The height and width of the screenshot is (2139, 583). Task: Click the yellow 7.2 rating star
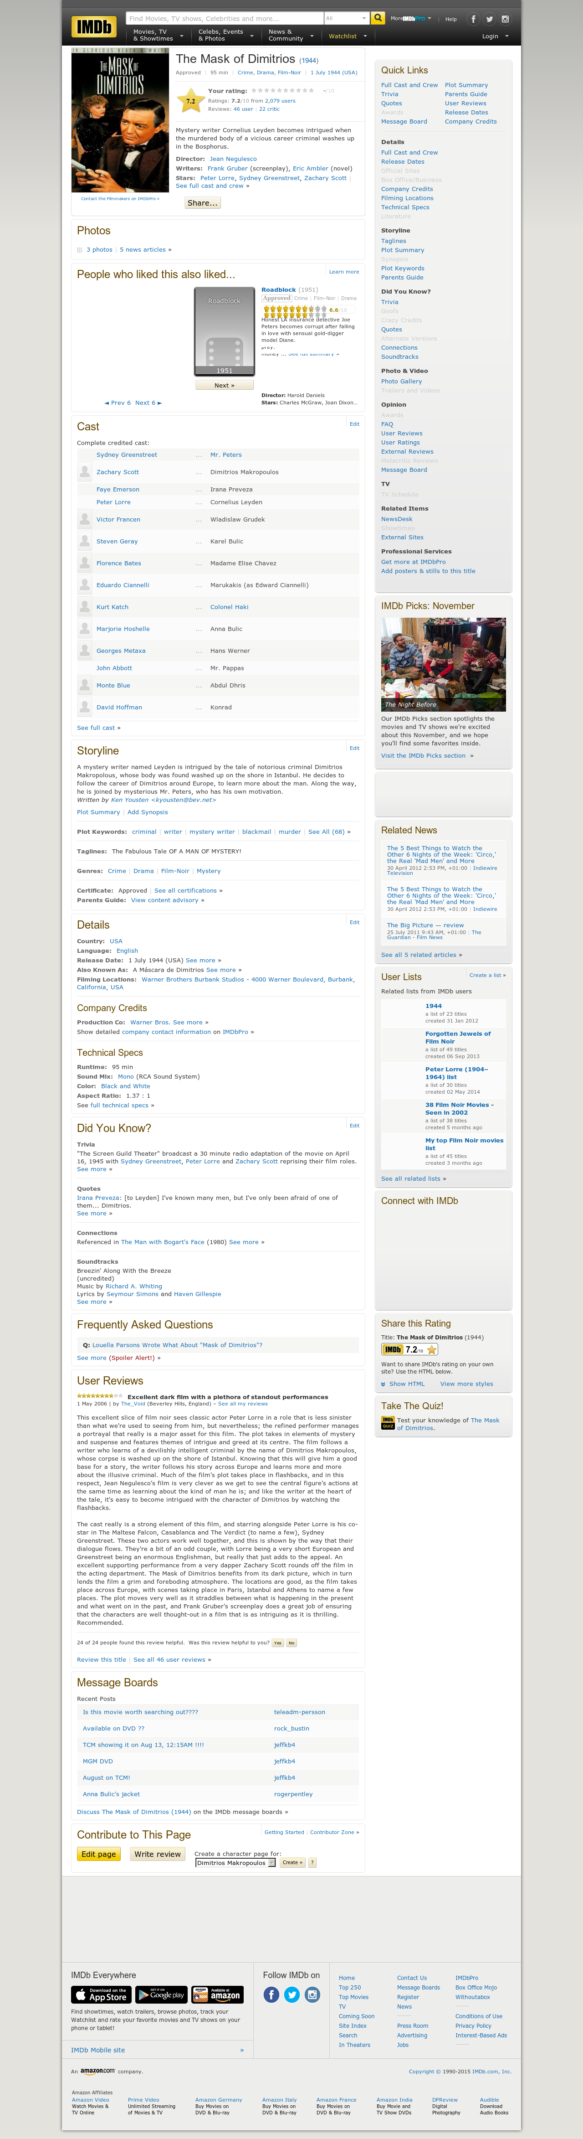pyautogui.click(x=191, y=100)
